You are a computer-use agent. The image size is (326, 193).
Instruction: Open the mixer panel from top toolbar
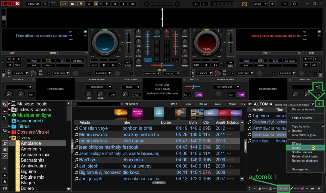[x=64, y=4]
